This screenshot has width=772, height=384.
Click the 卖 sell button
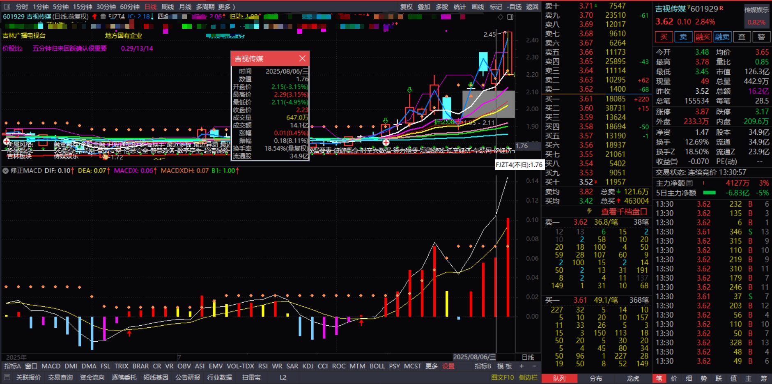(683, 37)
